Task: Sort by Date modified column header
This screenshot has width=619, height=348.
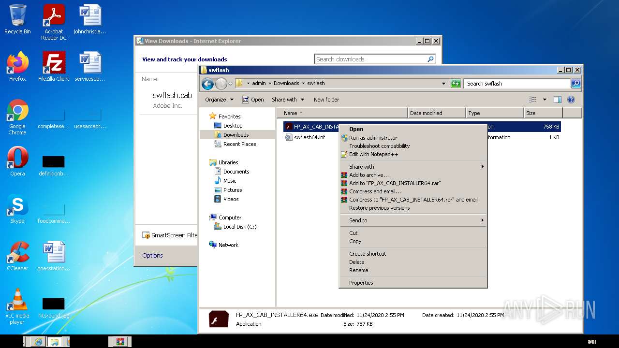Action: (437, 113)
